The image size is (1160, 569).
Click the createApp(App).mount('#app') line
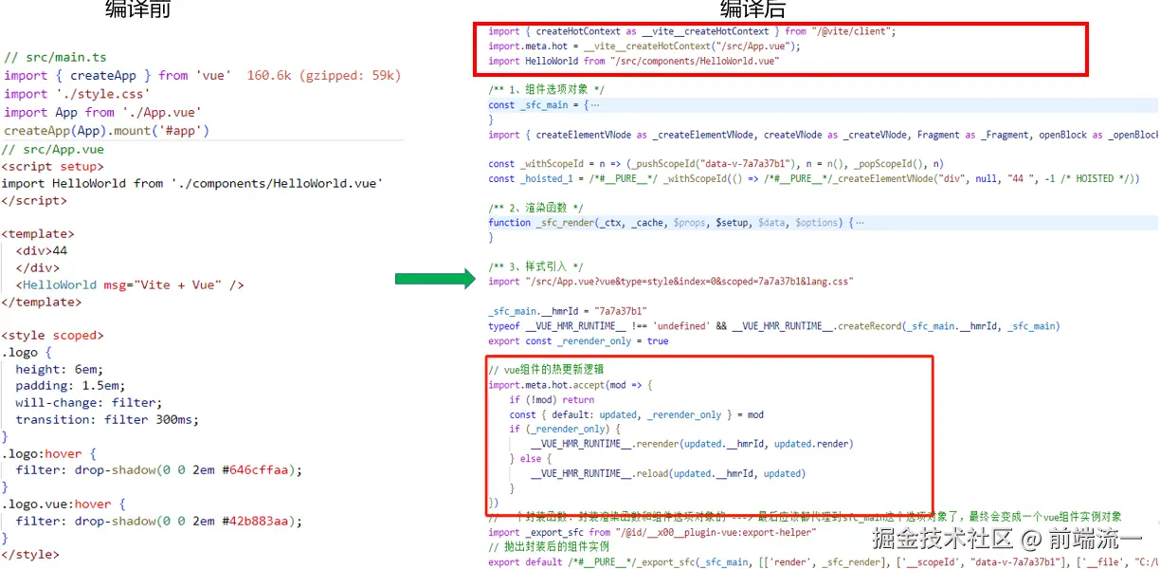point(106,131)
